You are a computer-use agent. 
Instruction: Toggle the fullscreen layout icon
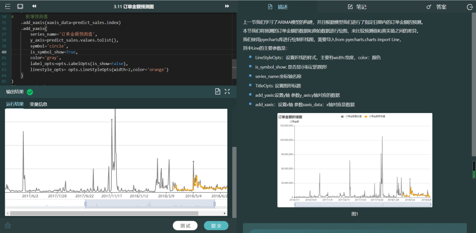[20, 6]
